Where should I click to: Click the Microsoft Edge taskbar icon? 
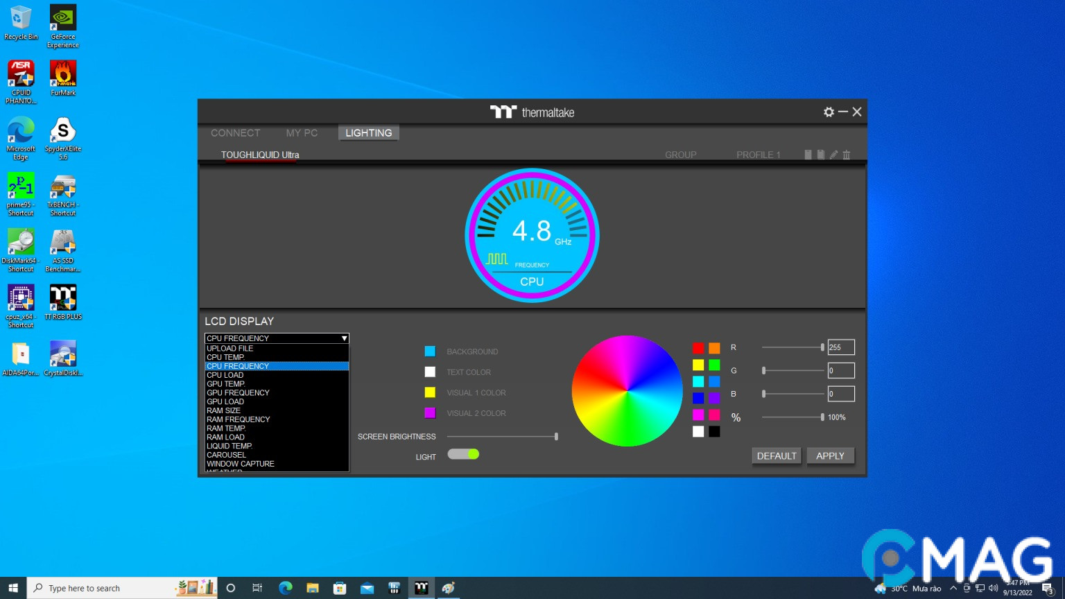[x=285, y=588]
